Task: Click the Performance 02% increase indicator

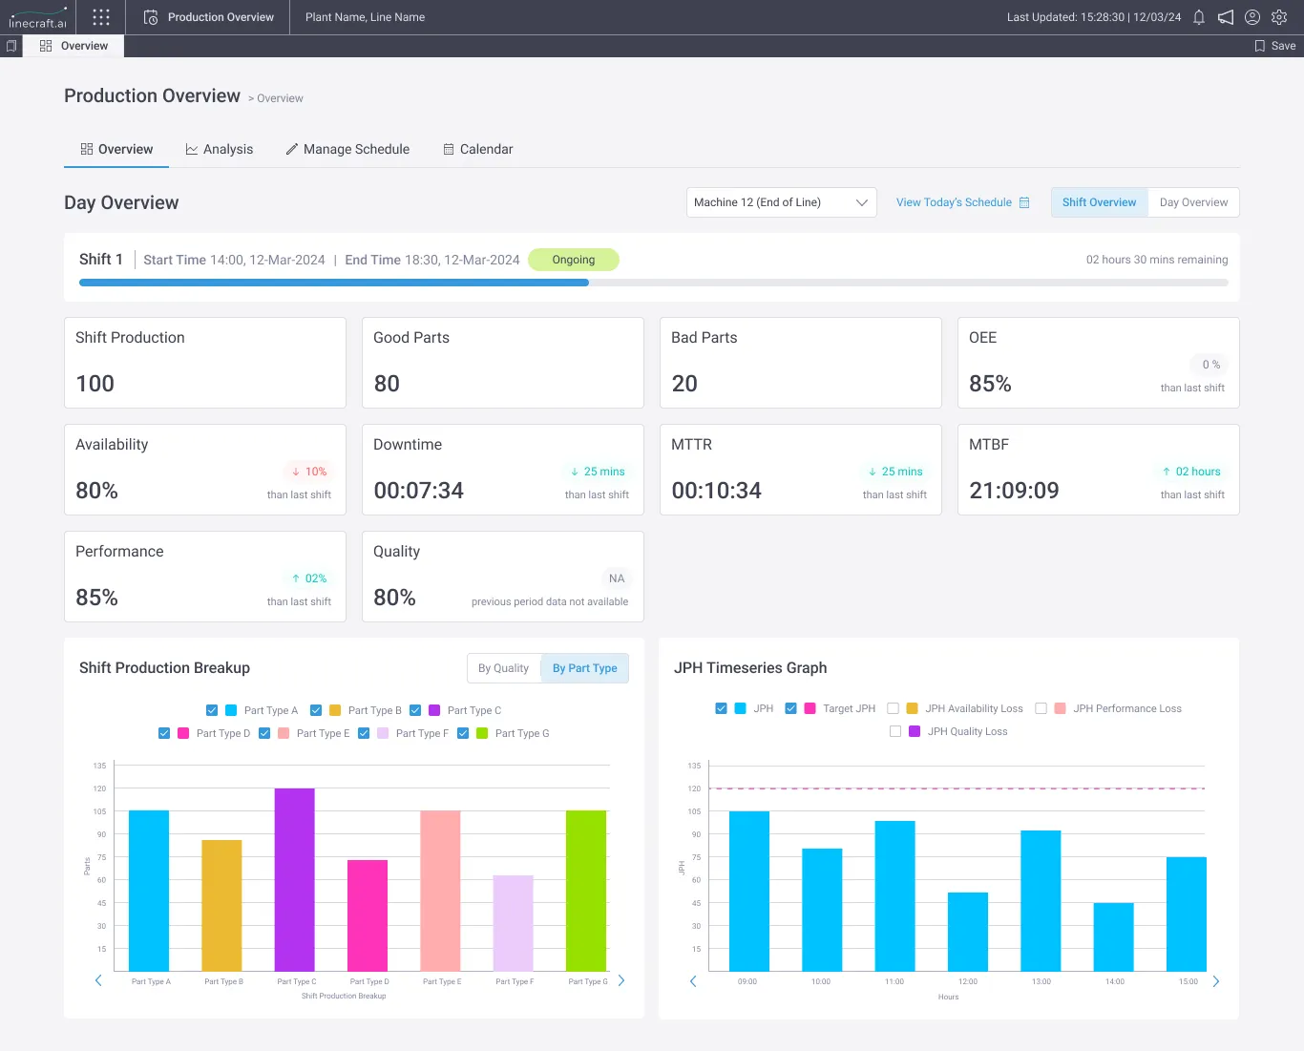Action: tap(309, 578)
